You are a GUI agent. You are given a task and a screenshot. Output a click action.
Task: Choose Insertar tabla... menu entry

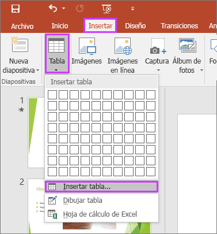pyautogui.click(x=101, y=187)
